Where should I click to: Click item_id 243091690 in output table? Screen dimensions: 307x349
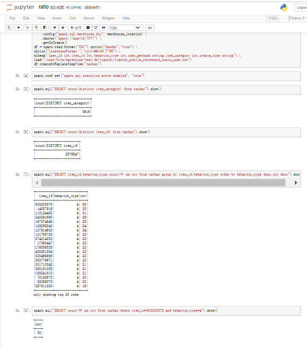click(x=44, y=217)
